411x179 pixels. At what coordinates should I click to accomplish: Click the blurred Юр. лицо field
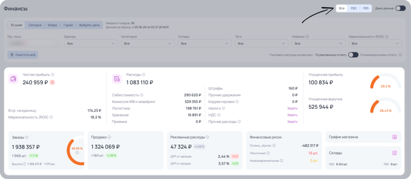(34, 43)
